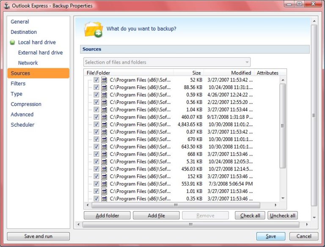Open the General settings page

click(20, 22)
